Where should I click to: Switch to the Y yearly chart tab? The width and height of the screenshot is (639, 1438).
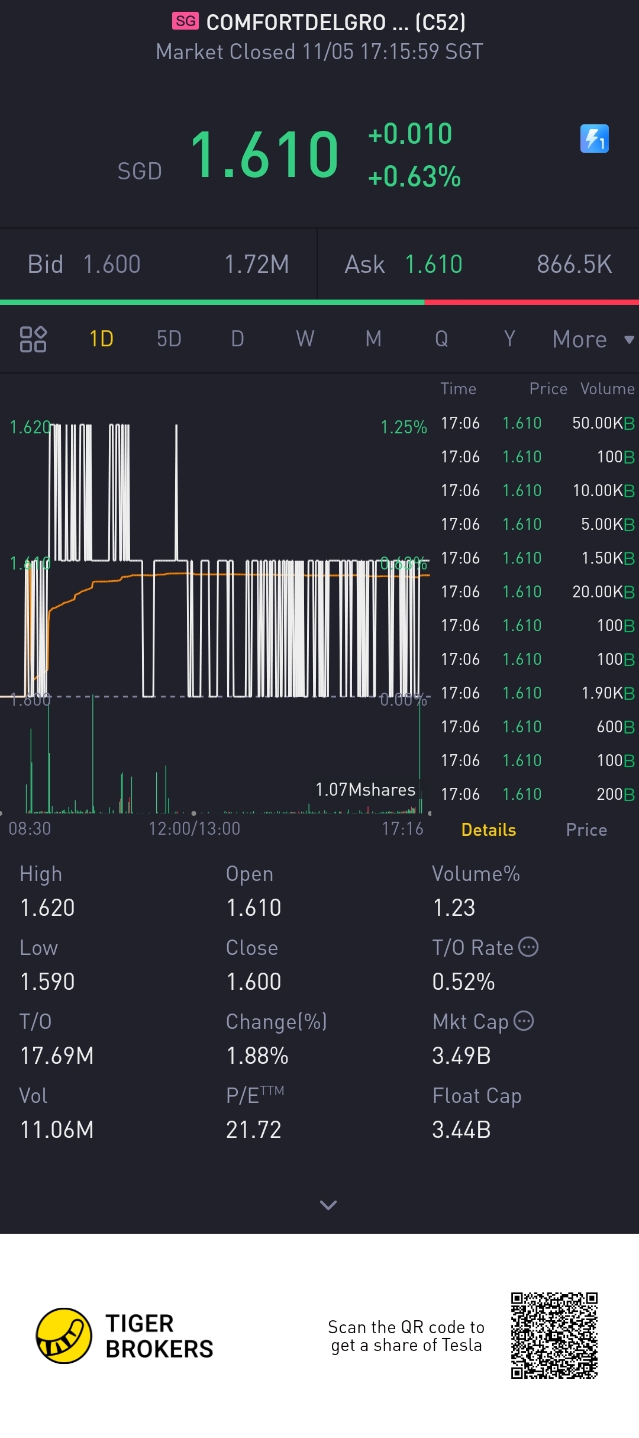click(x=509, y=339)
